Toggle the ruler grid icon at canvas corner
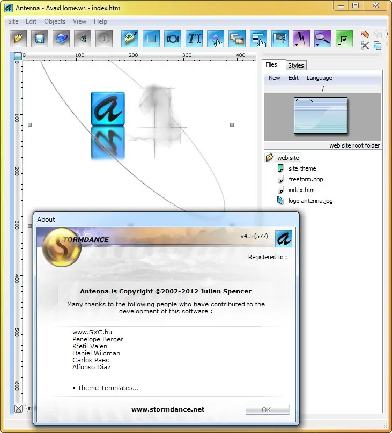This screenshot has width=392, height=433. pyautogui.click(x=18, y=56)
